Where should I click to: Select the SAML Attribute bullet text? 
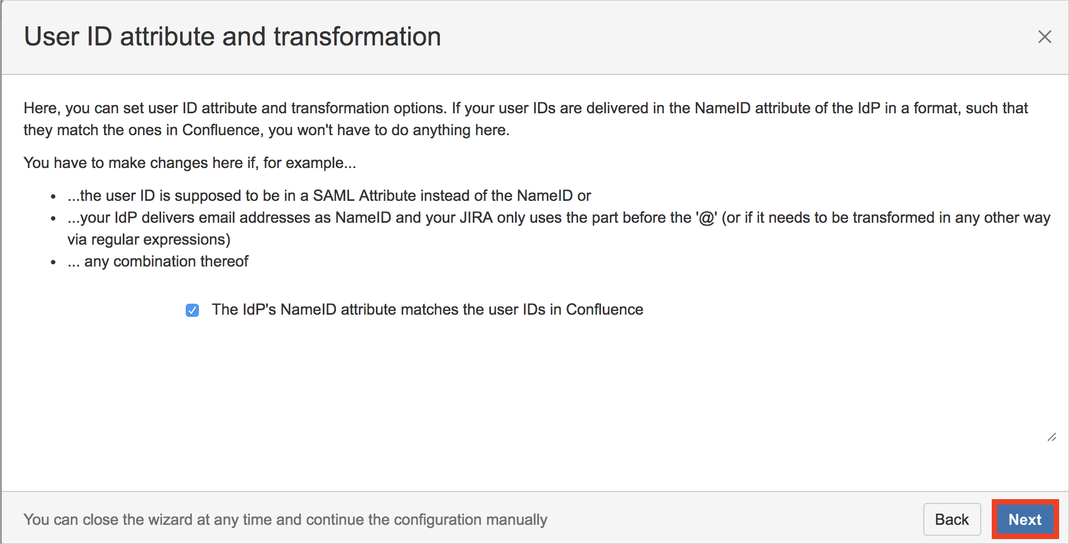(x=329, y=196)
